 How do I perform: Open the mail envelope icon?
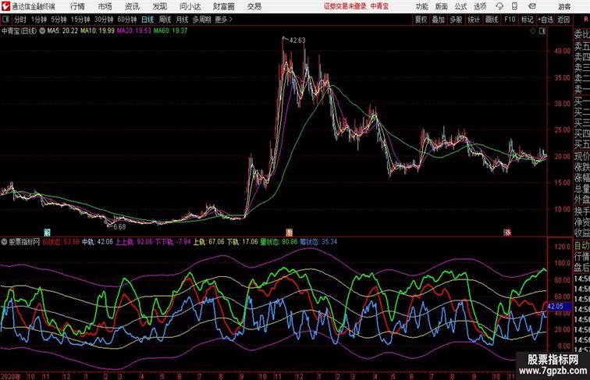point(532,6)
